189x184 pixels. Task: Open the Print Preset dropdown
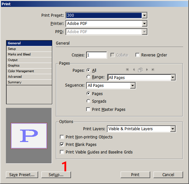(x=144, y=15)
